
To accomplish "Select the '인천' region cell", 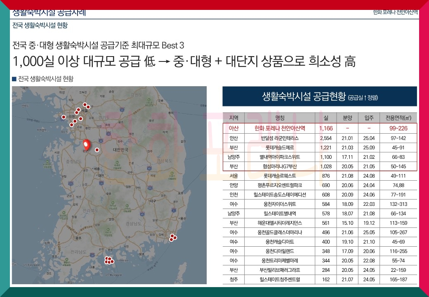I will tap(233, 195).
